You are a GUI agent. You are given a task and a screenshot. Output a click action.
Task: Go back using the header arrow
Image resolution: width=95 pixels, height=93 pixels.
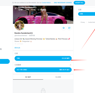point(16,8)
